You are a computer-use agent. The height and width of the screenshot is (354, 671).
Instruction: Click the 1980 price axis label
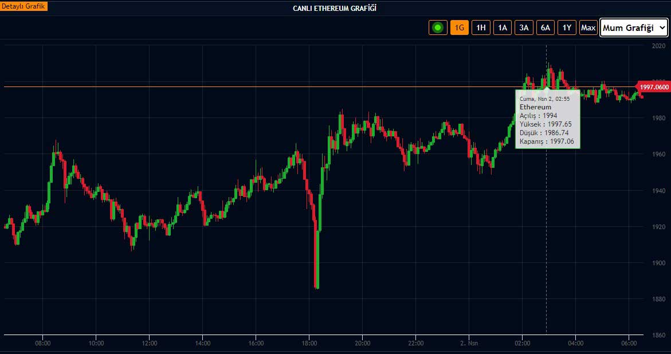tap(658, 118)
